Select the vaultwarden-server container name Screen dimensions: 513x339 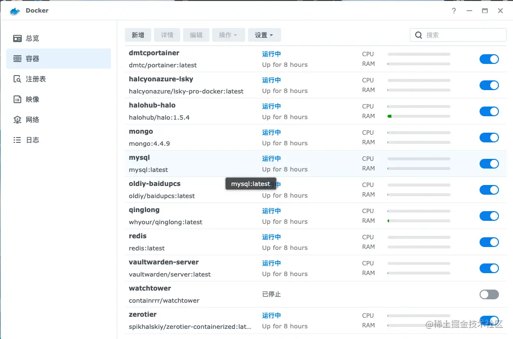tap(164, 262)
